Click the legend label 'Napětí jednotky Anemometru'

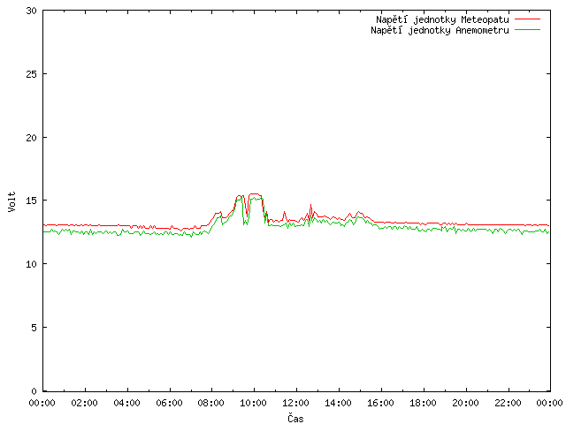pyautogui.click(x=440, y=30)
